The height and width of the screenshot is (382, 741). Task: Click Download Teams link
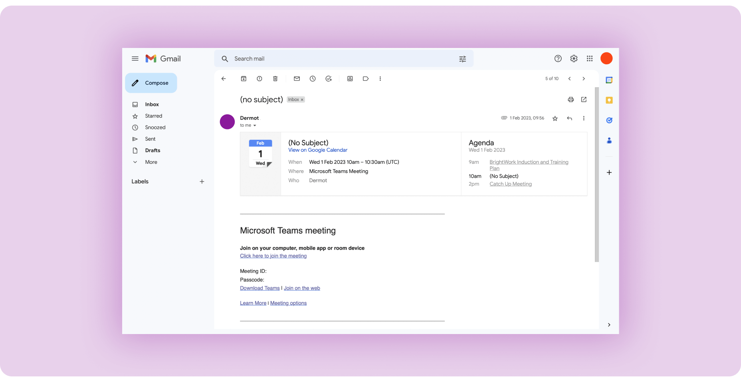pos(260,288)
